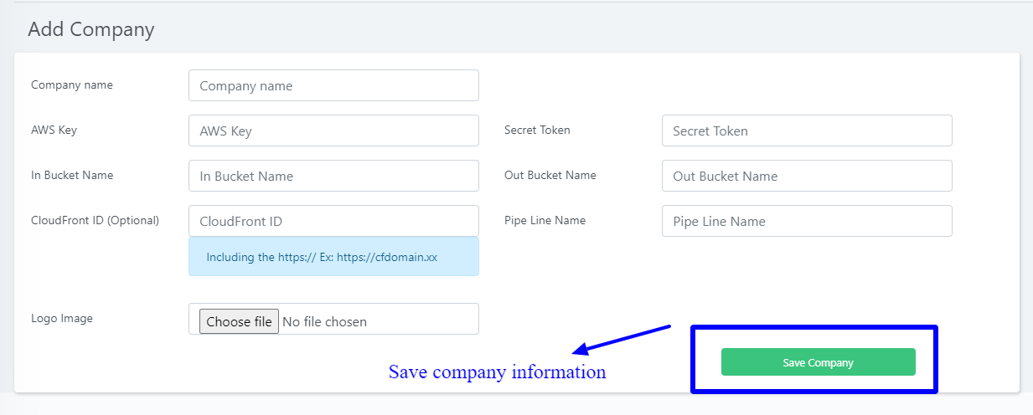Click the Company name input field
1033x415 pixels.
333,85
